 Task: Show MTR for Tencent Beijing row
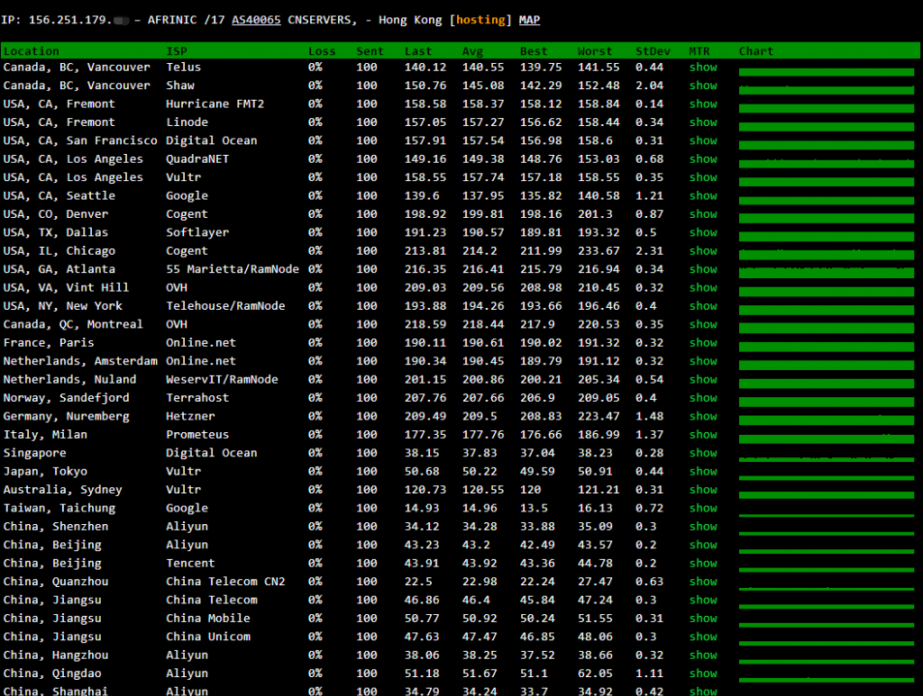tap(703, 563)
